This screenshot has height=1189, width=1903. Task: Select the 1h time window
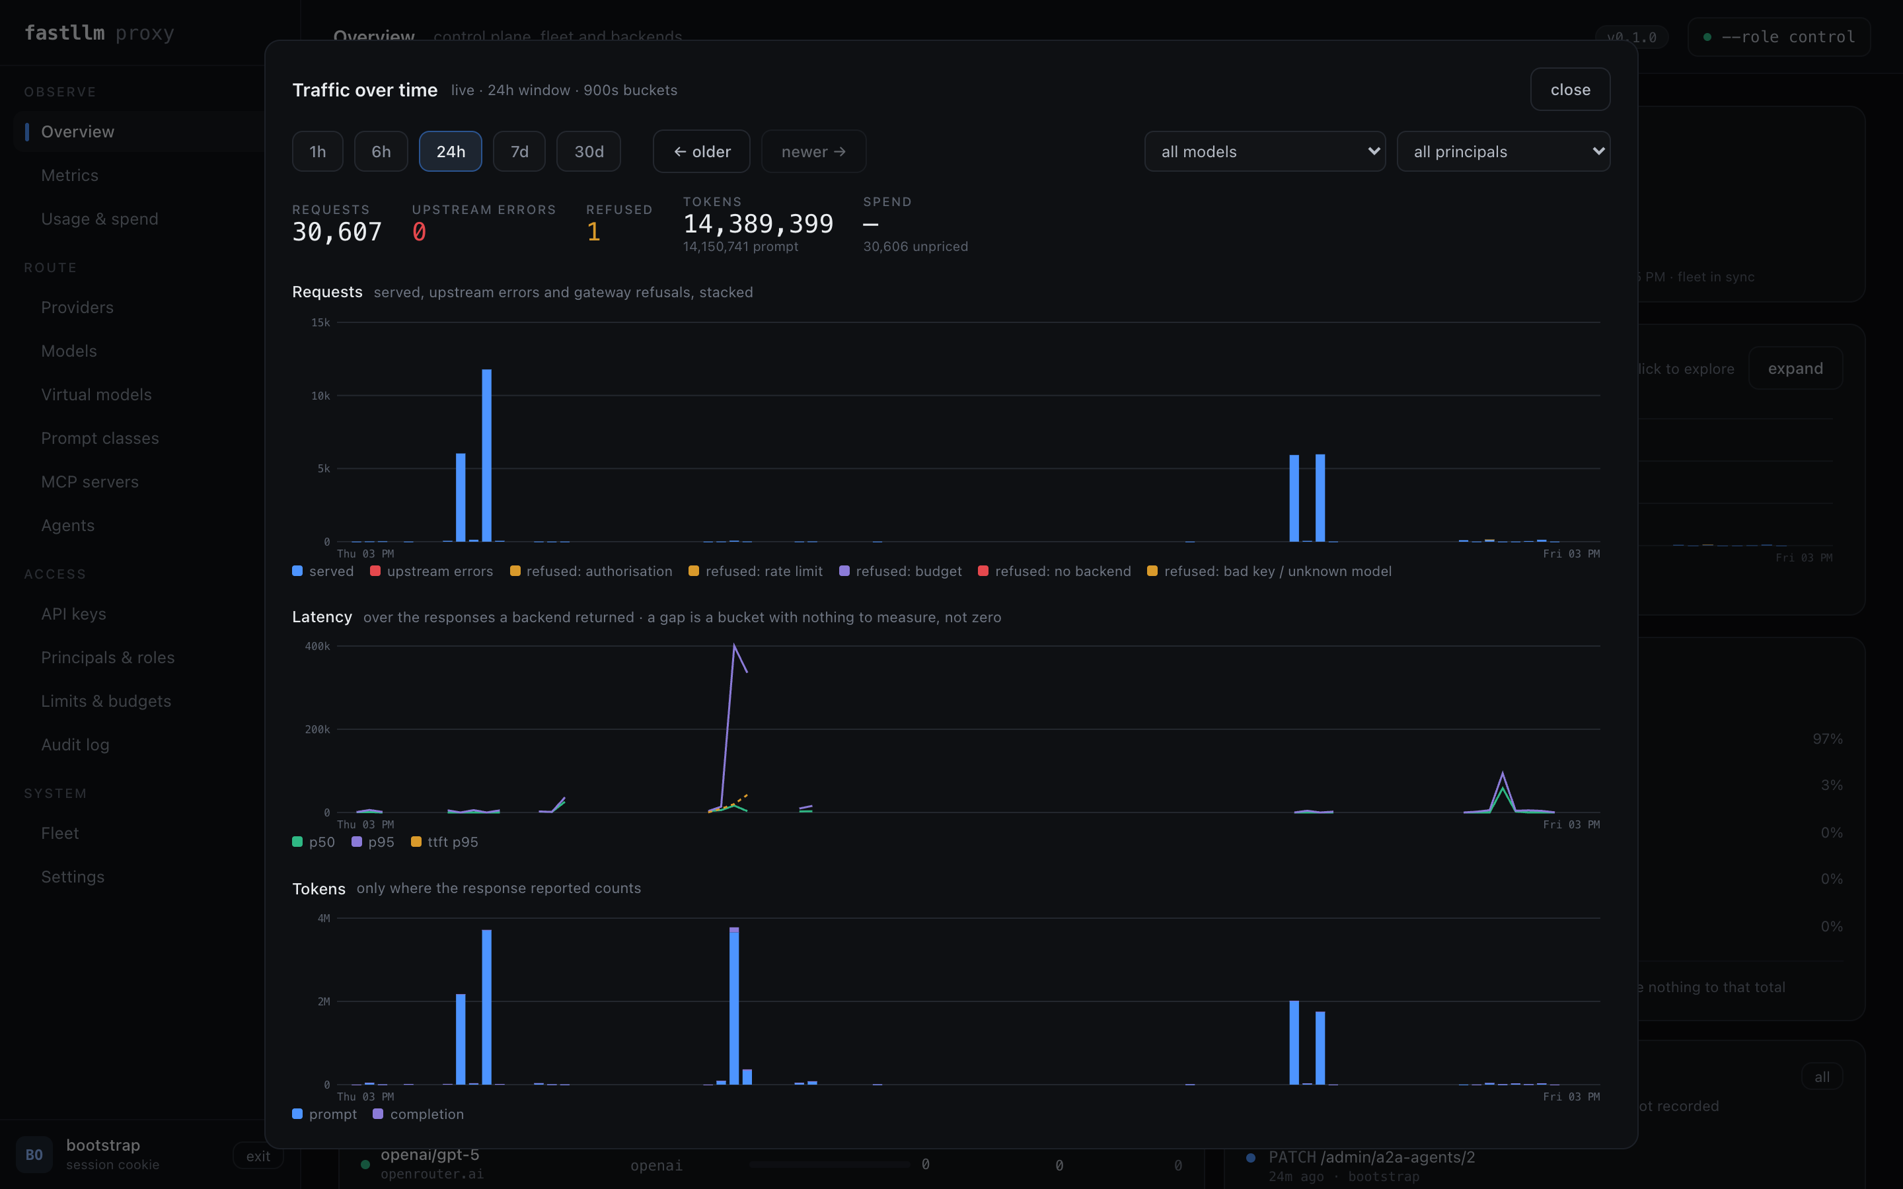coord(318,152)
